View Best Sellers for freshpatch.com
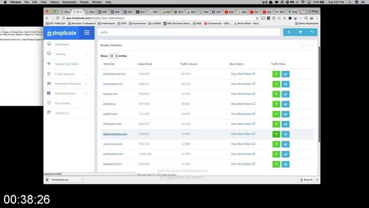 coord(243,124)
